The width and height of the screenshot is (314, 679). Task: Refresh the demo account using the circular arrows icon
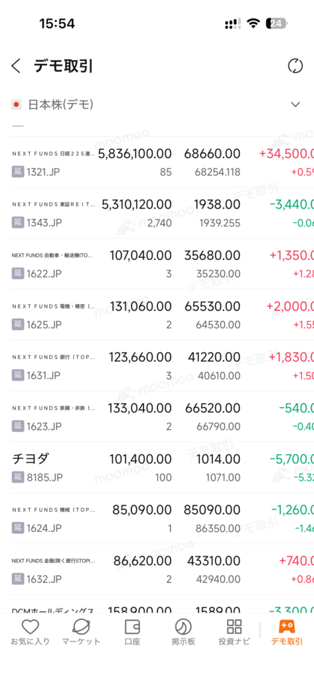pos(295,66)
